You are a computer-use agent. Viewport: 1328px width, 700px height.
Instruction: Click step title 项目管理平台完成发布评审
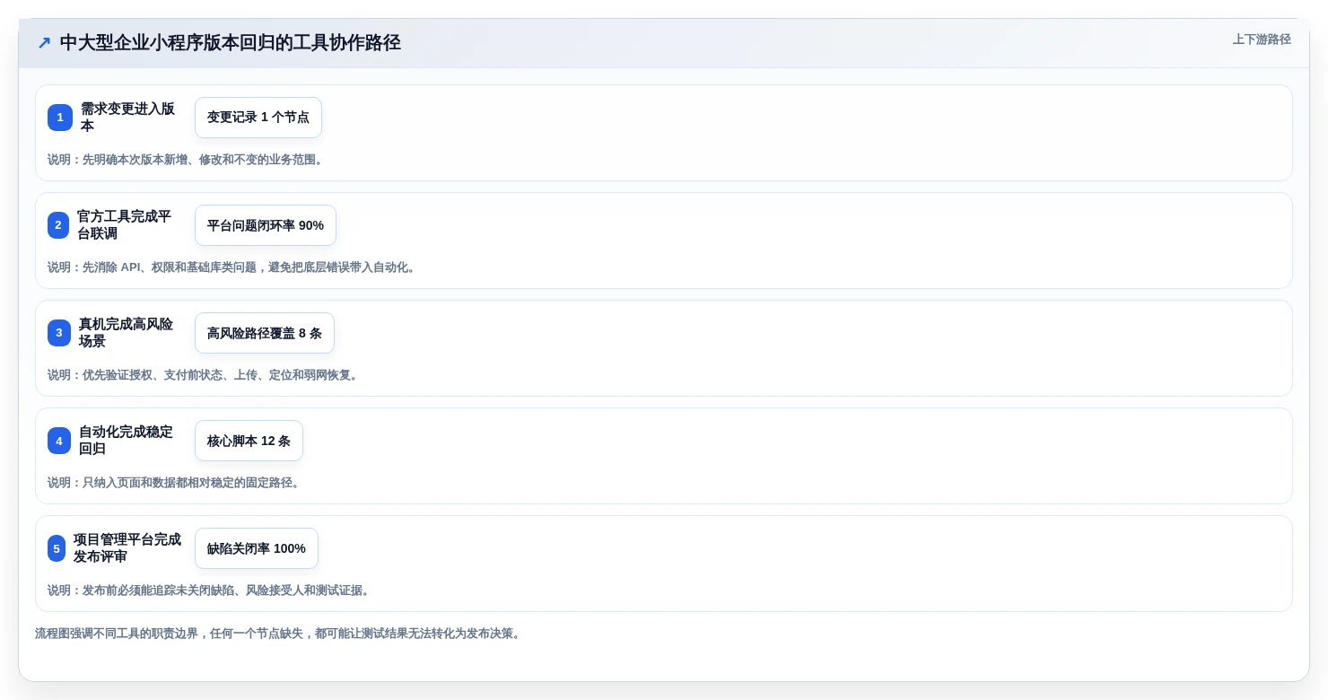(x=128, y=548)
